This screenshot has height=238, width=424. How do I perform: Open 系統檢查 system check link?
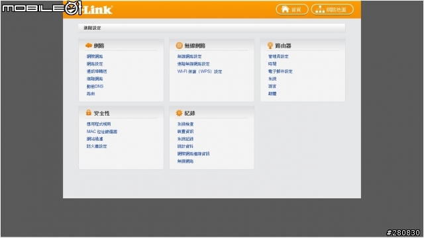coord(185,124)
